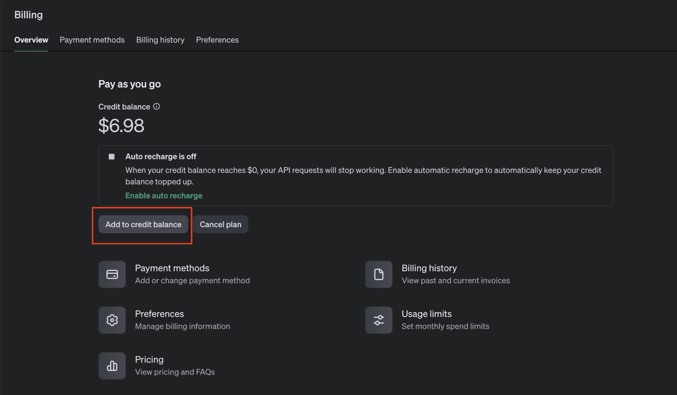Open Set monthly spend limits
This screenshot has height=395, width=677.
(x=445, y=326)
